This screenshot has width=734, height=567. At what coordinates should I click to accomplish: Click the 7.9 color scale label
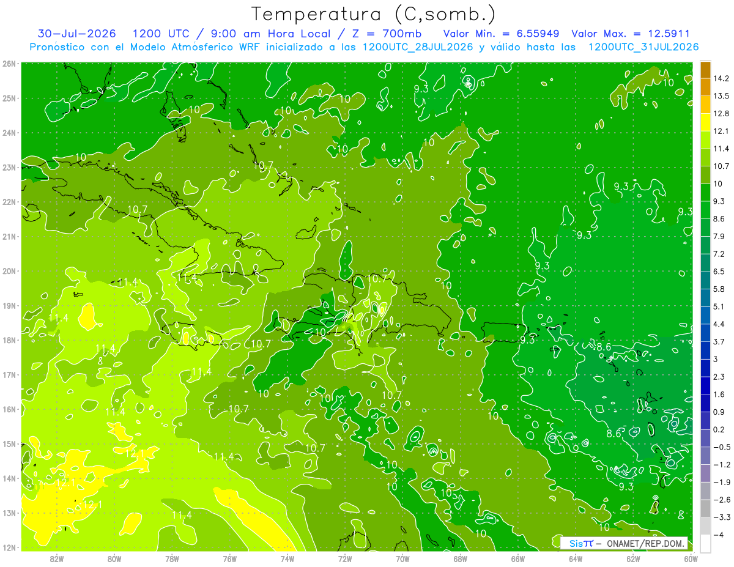tap(719, 236)
